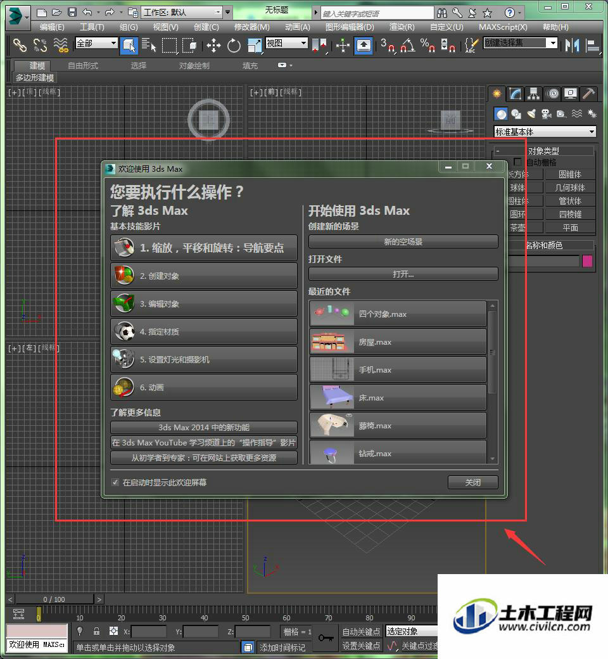608x659 pixels.
Task: Click 3ds Max 2014 中的新功能 button
Action: (204, 428)
